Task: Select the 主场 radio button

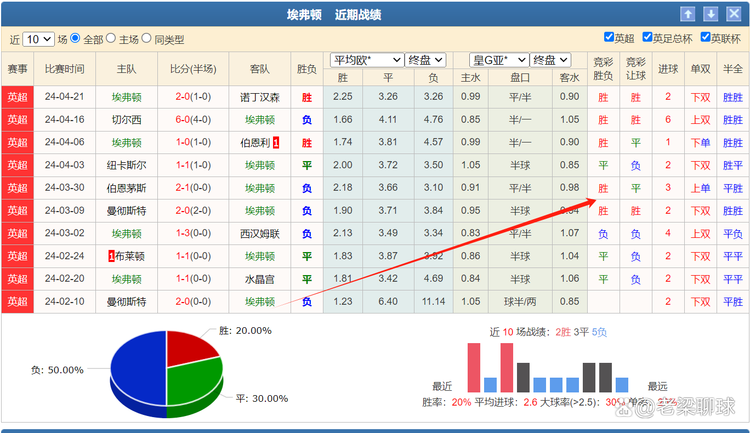Action: 111,38
